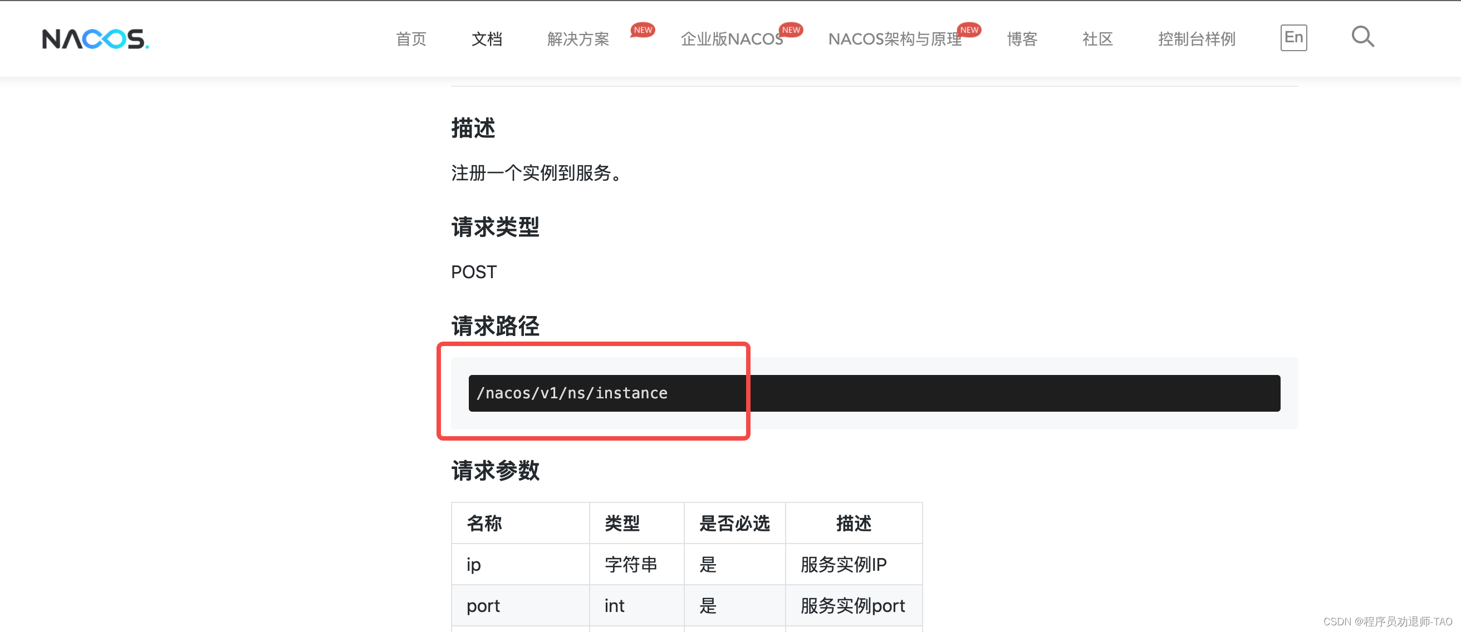Click the 请求参数 heading

click(x=494, y=471)
